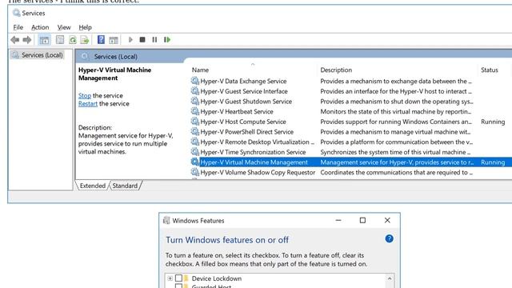The width and height of the screenshot is (512, 288).
Task: Click the Services window title icon
Action: [16, 13]
